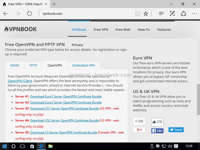Download Euro2 Server OpenVPN Certificate Bundle
Viewport: 200px width, 150px height.
(66, 102)
